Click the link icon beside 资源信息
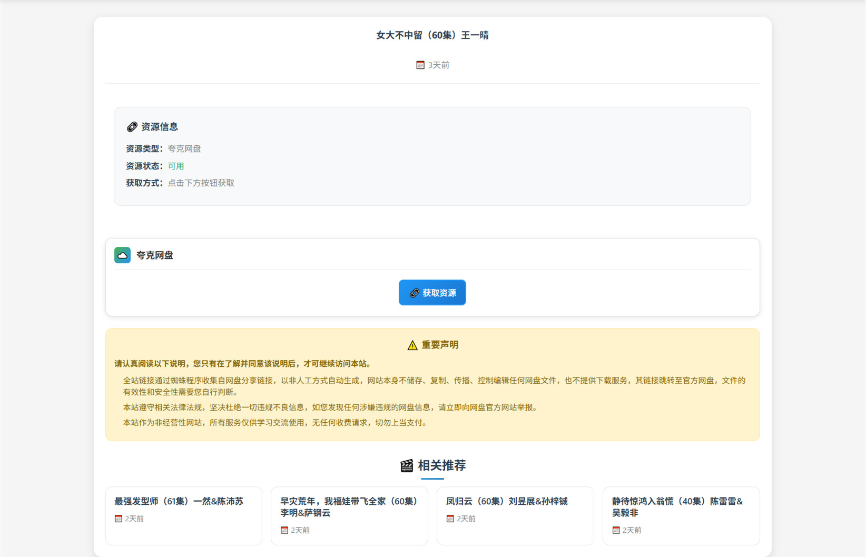This screenshot has height=557, width=866. click(132, 127)
